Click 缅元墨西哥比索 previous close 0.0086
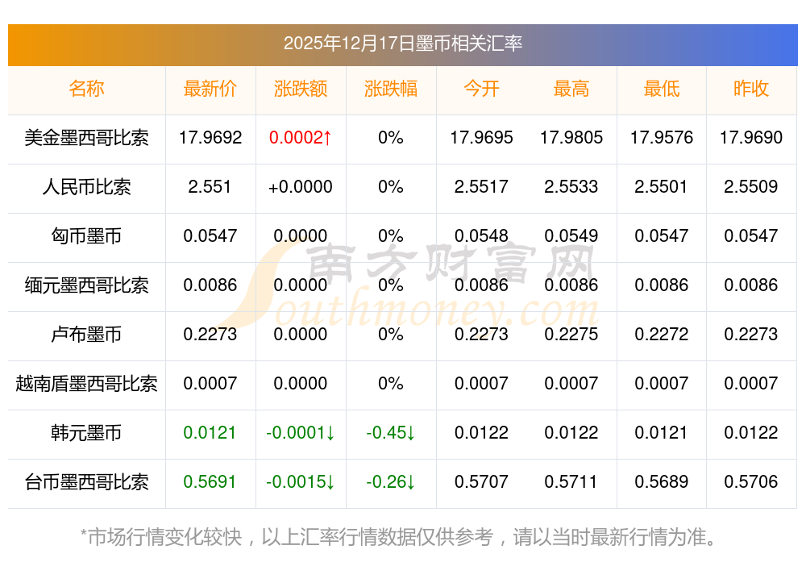This screenshot has width=806, height=562. coord(751,285)
